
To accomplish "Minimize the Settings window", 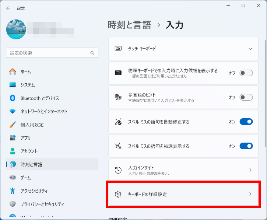I will pos(228,6).
